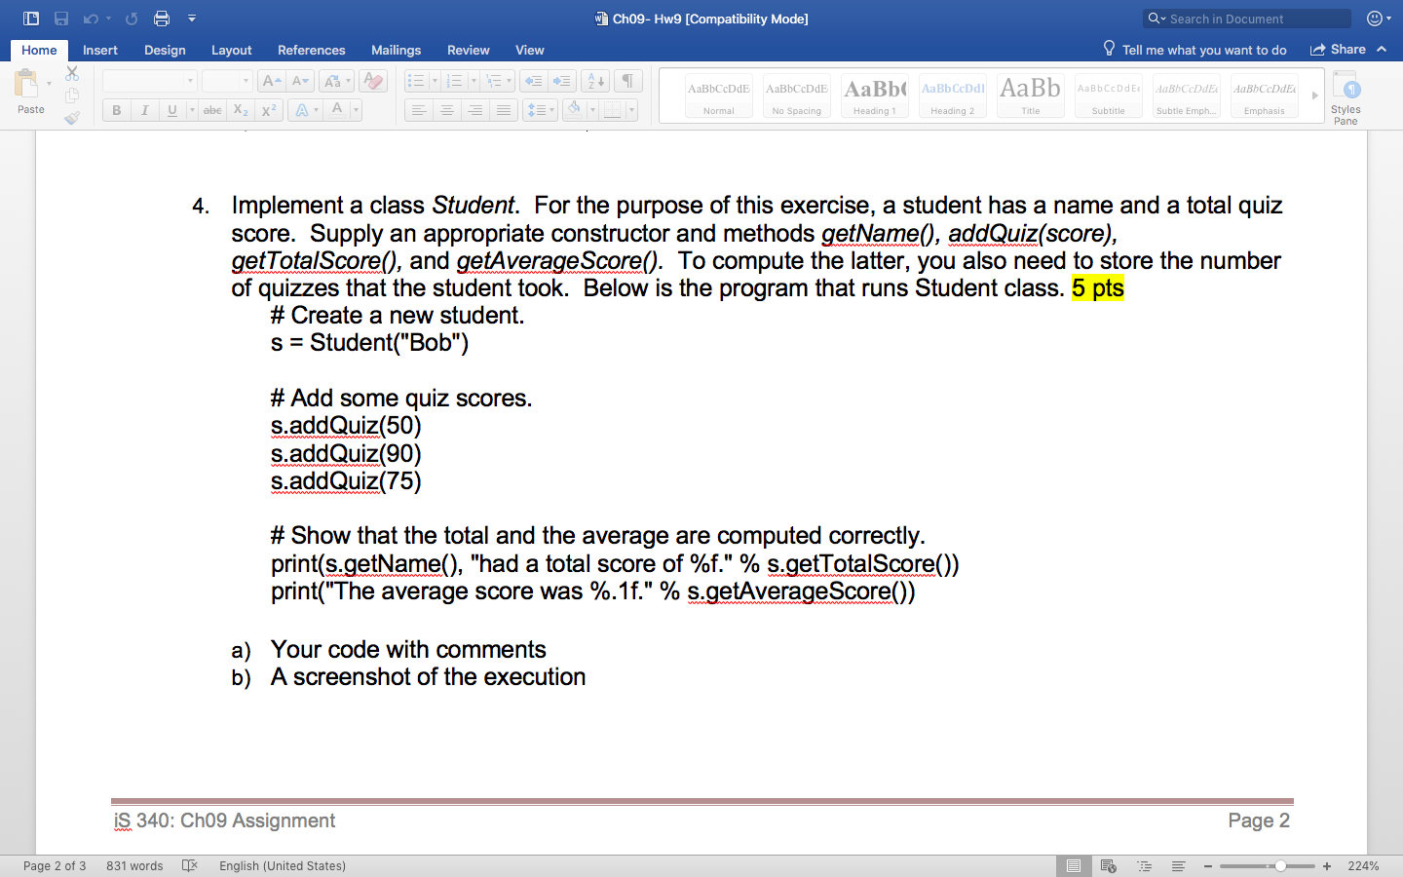This screenshot has height=877, width=1403.
Task: Expand the bullet list style dropdown
Action: tap(434, 80)
